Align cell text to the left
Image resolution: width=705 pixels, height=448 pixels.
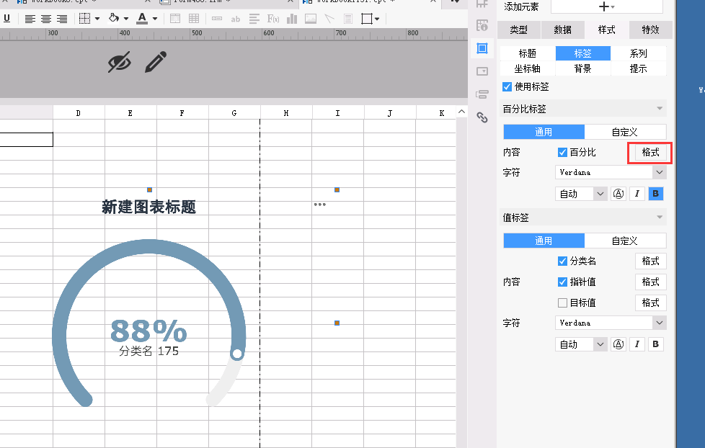pyautogui.click(x=30, y=19)
